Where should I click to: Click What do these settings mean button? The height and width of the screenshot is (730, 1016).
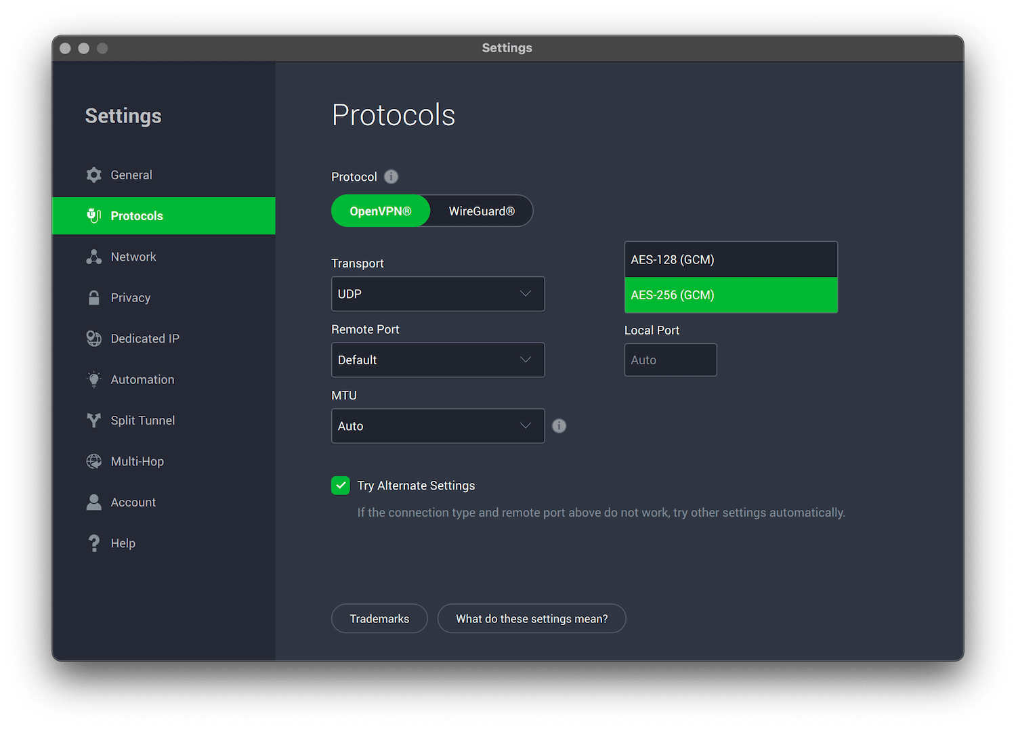(532, 619)
